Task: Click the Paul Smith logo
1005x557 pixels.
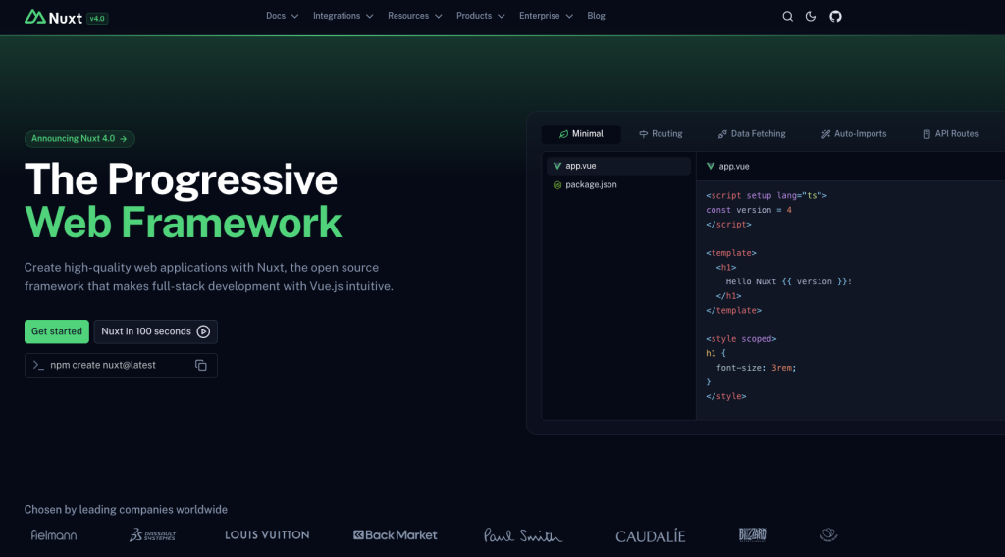Action: tap(523, 535)
